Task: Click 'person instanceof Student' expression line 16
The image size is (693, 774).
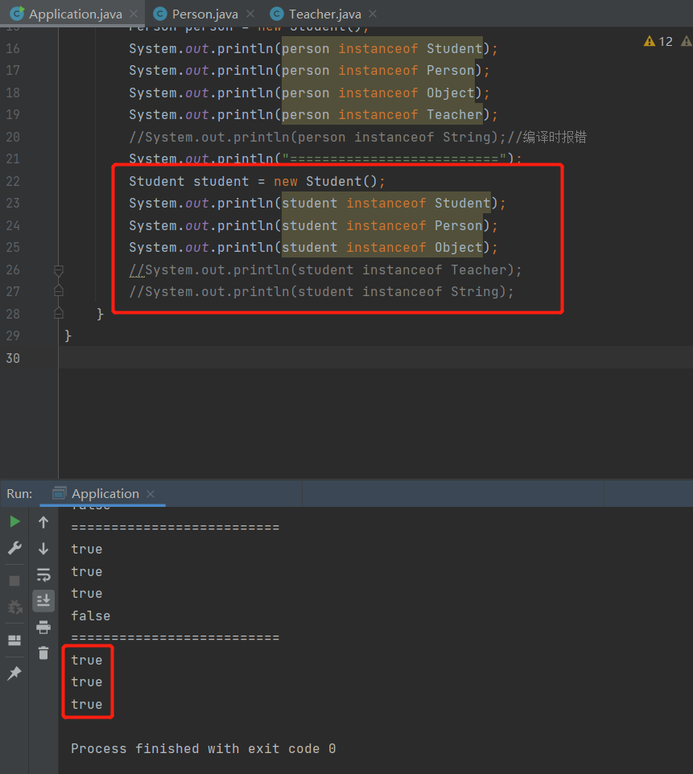Action: click(382, 48)
